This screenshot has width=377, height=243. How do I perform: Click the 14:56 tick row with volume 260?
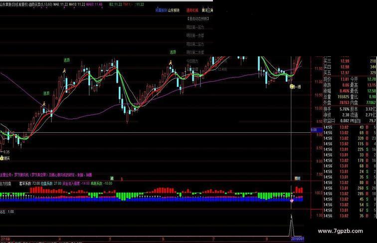tap(350, 188)
